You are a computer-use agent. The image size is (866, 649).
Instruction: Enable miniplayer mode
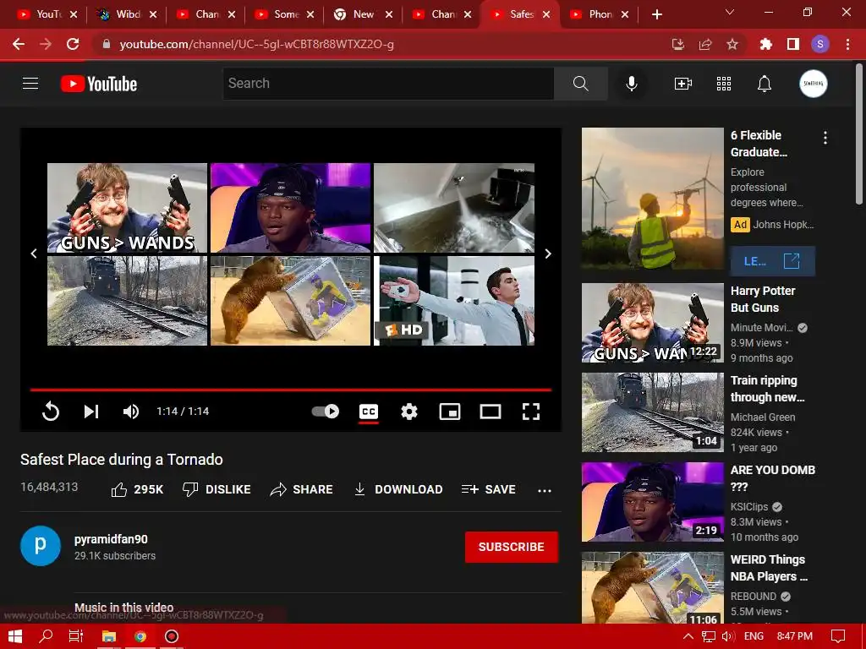pos(450,412)
